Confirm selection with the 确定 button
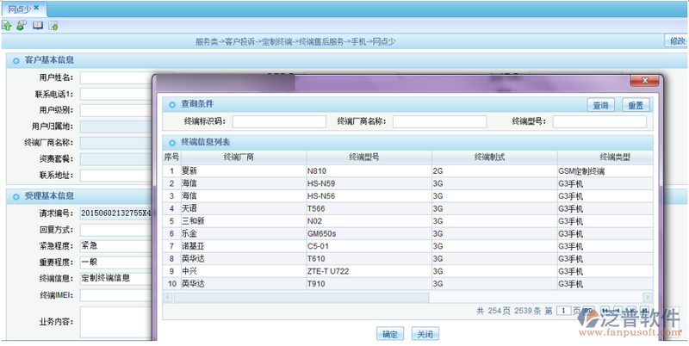 (x=390, y=334)
